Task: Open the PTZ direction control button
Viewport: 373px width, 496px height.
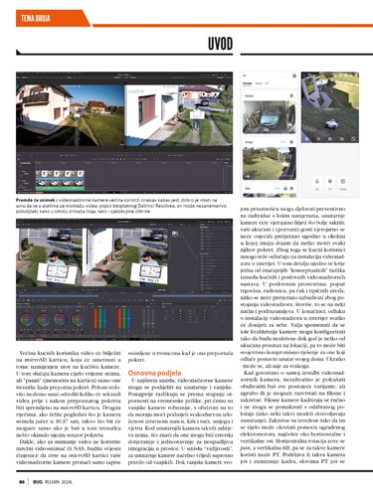Action: click(x=330, y=182)
